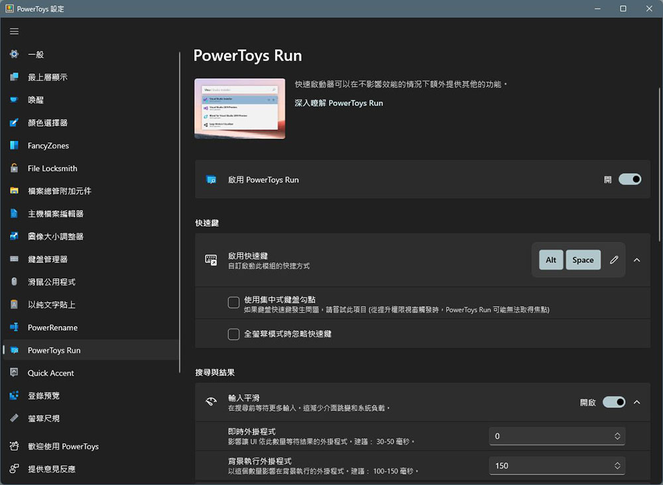Image resolution: width=663 pixels, height=485 pixels.
Task: Click the hamburger navigation menu icon
Action: (x=14, y=31)
